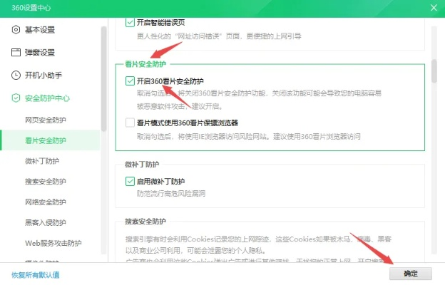Click the clock icon beside 开机小助手

[x=16, y=75]
